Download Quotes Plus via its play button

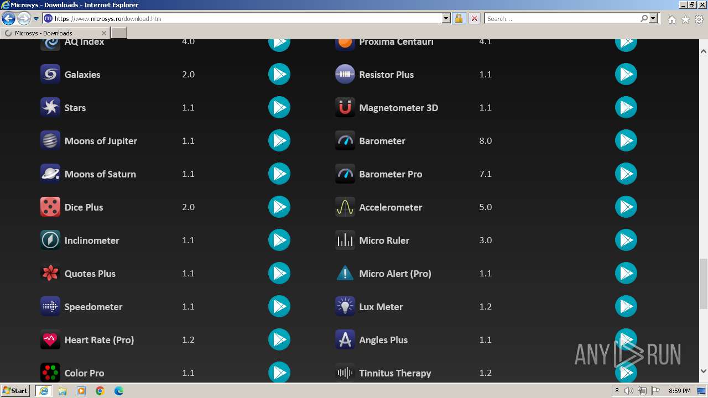pos(279,273)
